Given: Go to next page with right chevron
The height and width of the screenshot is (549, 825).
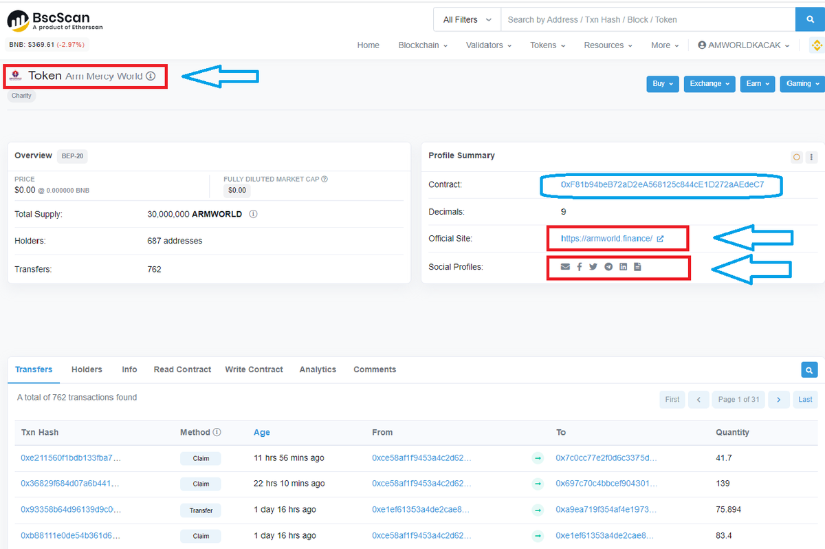Looking at the screenshot, I should tap(779, 399).
